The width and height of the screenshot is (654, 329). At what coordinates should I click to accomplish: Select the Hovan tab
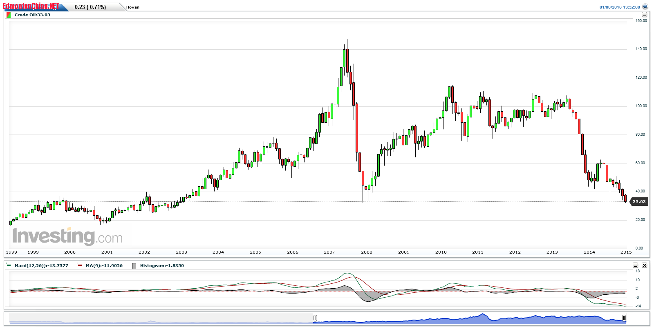132,7
